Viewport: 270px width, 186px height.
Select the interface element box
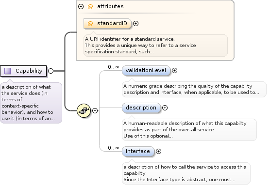pyautogui.click(x=138, y=151)
